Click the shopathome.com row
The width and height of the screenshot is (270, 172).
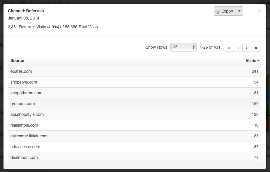click(135, 93)
